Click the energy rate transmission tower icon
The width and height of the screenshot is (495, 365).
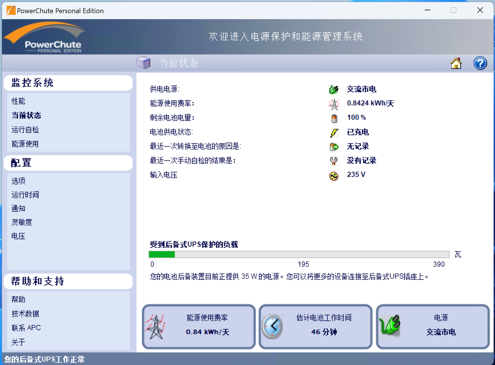click(334, 103)
